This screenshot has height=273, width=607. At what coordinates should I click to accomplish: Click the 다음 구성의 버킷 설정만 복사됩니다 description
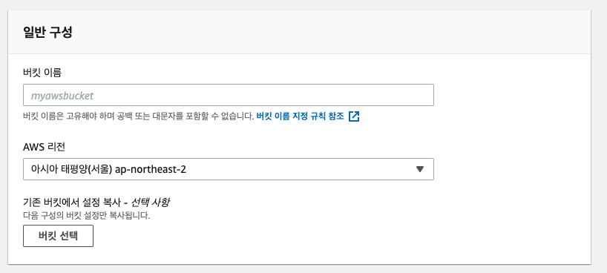(x=87, y=216)
